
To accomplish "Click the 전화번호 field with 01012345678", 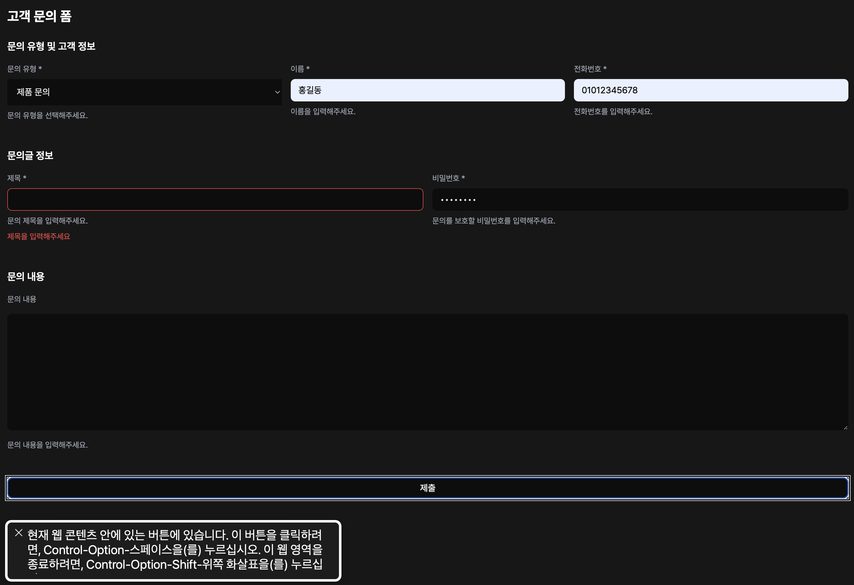I will [711, 90].
